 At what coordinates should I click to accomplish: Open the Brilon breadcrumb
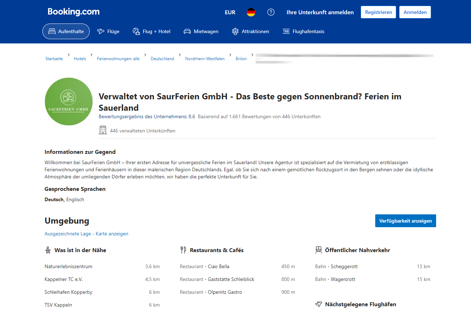[x=241, y=59]
